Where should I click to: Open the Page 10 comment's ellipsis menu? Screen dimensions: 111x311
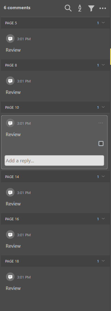point(101,123)
